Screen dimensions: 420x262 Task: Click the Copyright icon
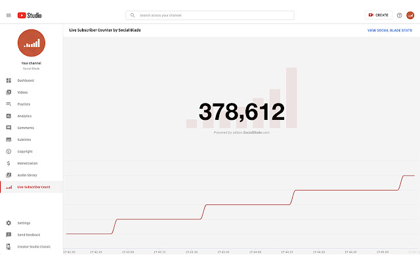point(9,151)
